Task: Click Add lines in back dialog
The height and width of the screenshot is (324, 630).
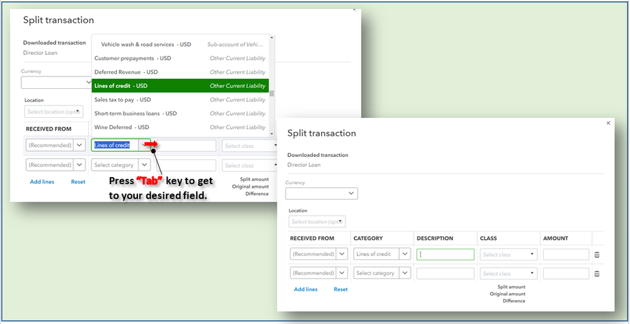Action: coord(42,182)
